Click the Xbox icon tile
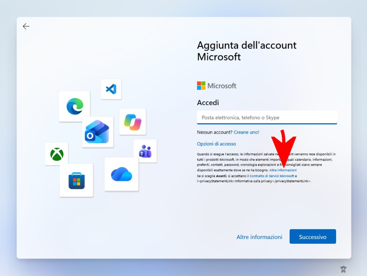The height and width of the screenshot is (276, 367). click(x=56, y=154)
